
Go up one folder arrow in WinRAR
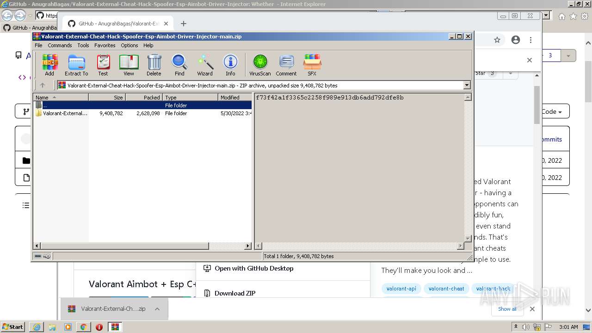43,85
